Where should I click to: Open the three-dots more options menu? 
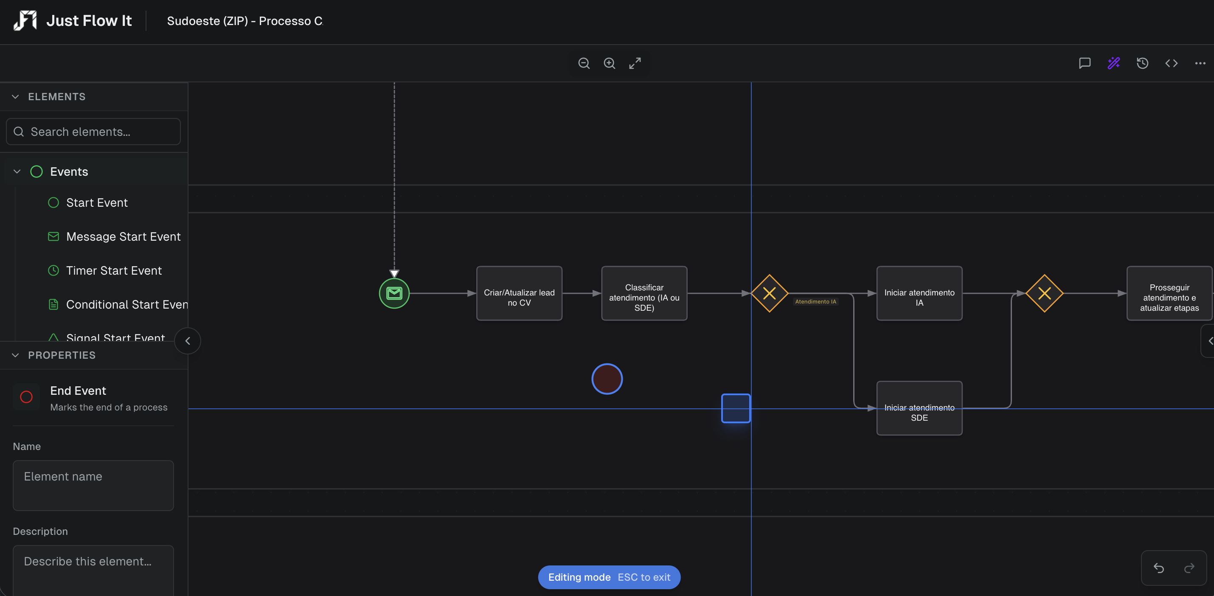point(1200,63)
